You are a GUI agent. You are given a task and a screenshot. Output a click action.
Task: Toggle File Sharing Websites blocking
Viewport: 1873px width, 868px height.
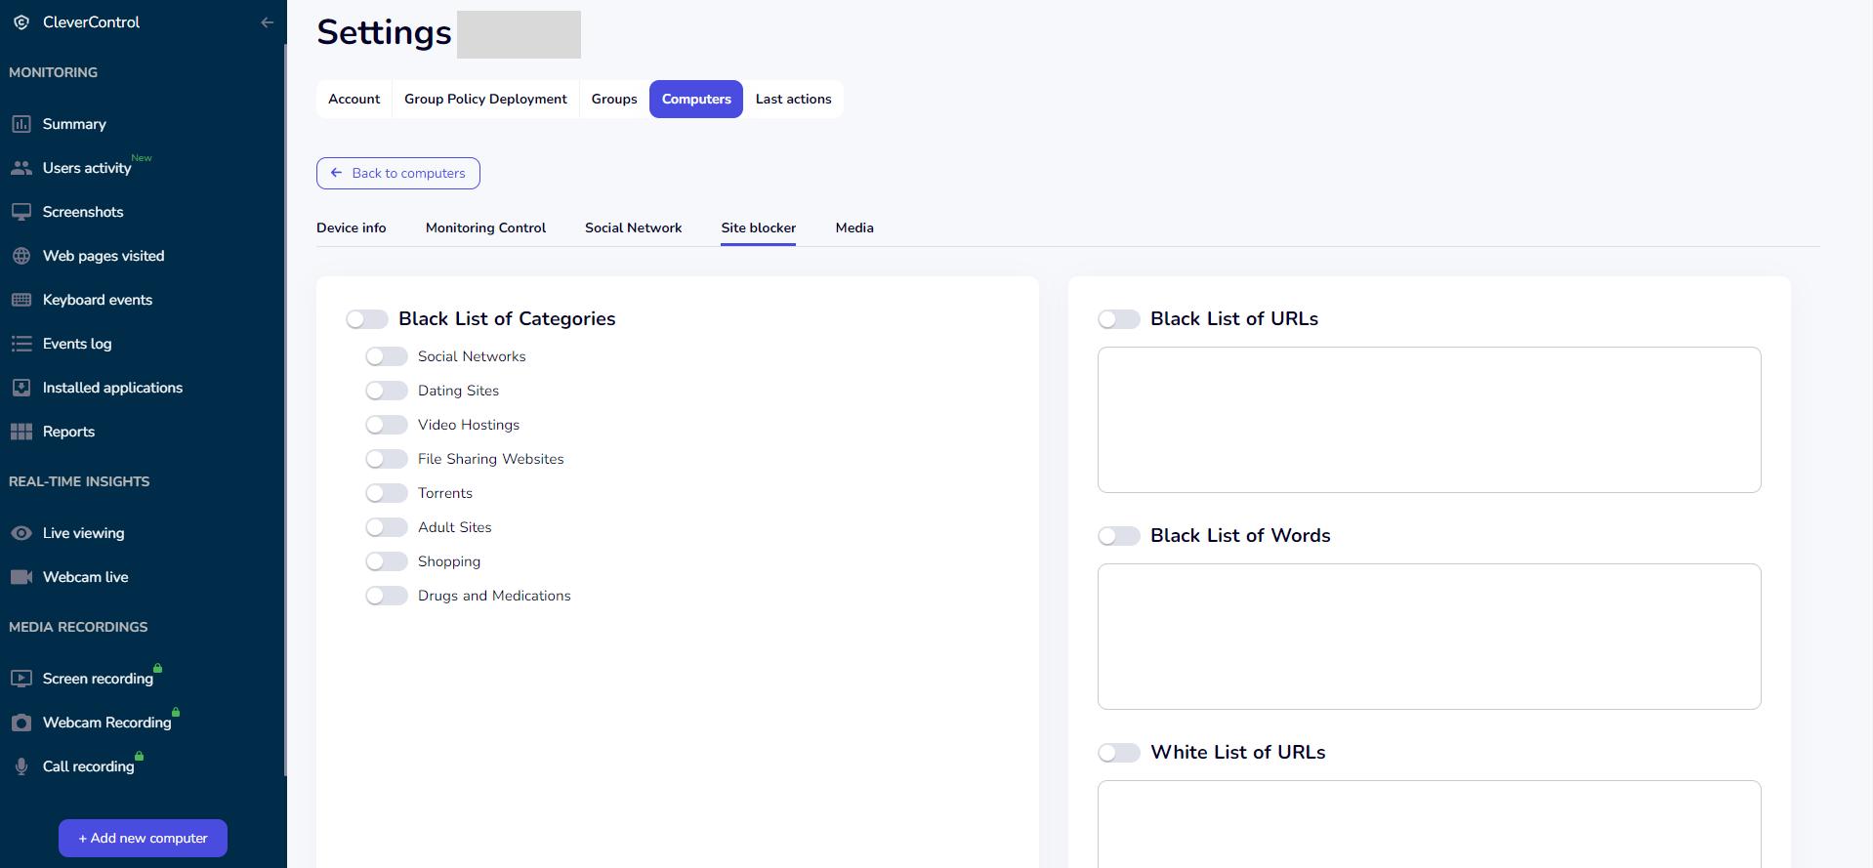click(x=387, y=459)
